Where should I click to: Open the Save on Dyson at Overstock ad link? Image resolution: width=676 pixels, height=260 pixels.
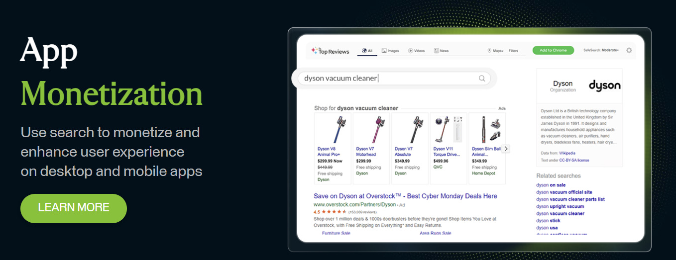coord(405,196)
